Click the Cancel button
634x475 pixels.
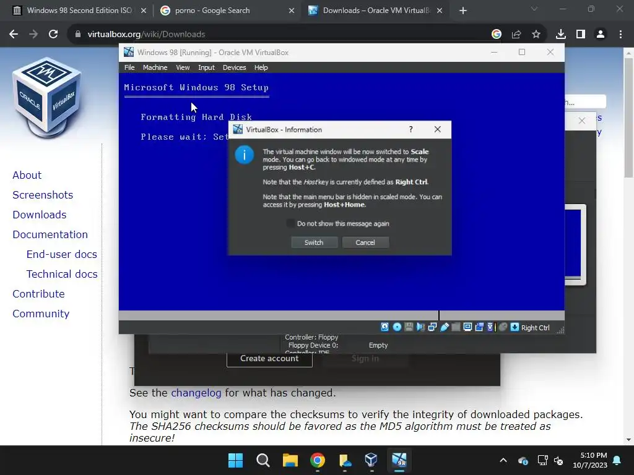tap(365, 242)
